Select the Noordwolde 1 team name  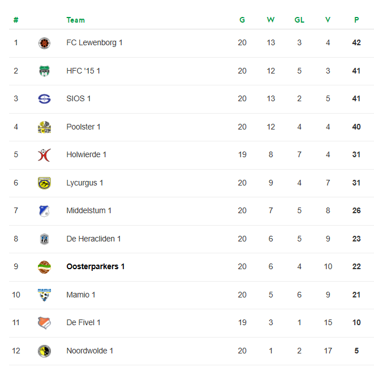click(90, 351)
